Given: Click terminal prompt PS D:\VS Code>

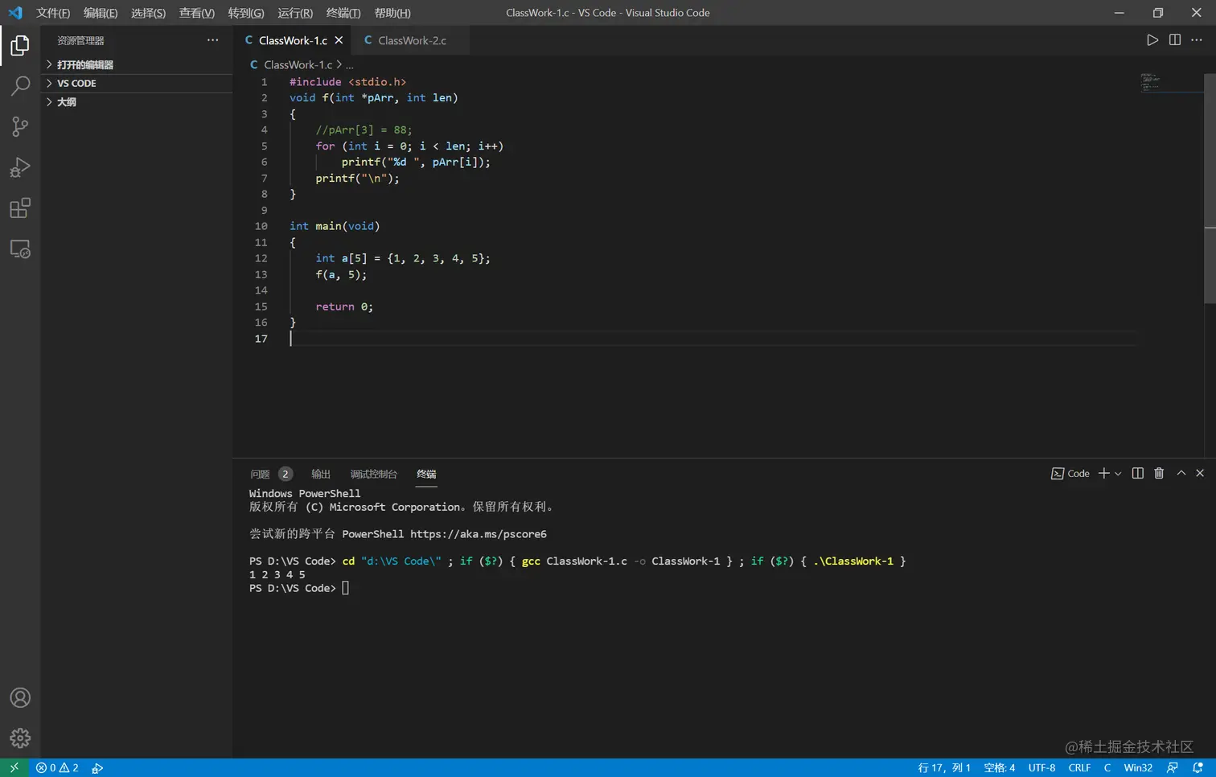Looking at the screenshot, I should point(293,588).
